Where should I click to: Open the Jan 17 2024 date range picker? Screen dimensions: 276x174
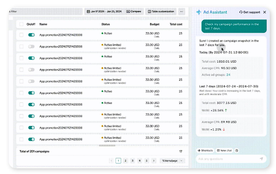[x=104, y=11]
